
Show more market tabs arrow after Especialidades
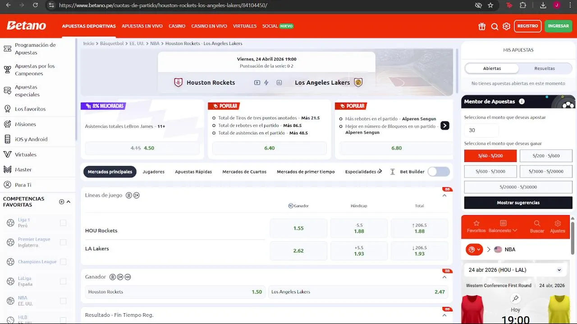click(380, 171)
